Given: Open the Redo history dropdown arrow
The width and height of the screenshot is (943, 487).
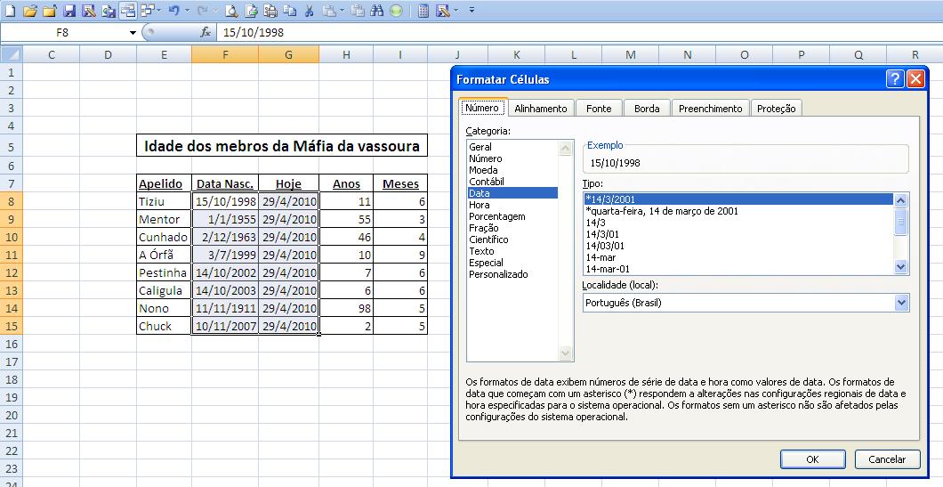Looking at the screenshot, I should click(215, 10).
